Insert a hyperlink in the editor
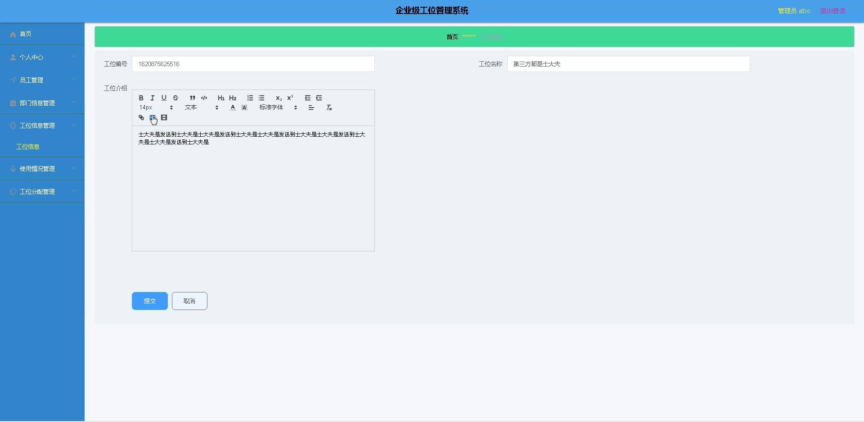Viewport: 864px width, 422px height. [x=141, y=117]
